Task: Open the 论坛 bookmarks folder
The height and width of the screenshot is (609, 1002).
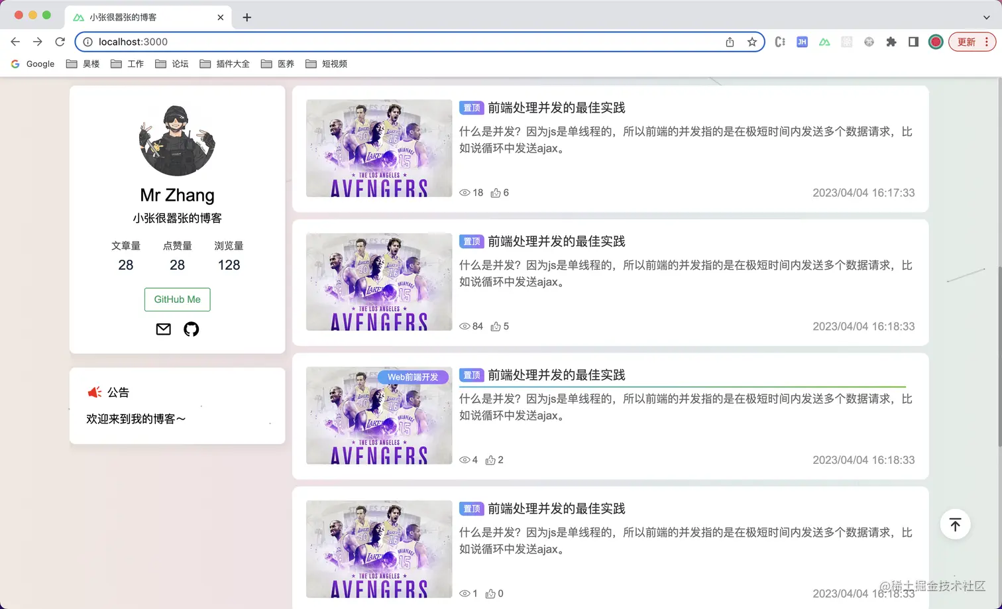Action: 172,64
